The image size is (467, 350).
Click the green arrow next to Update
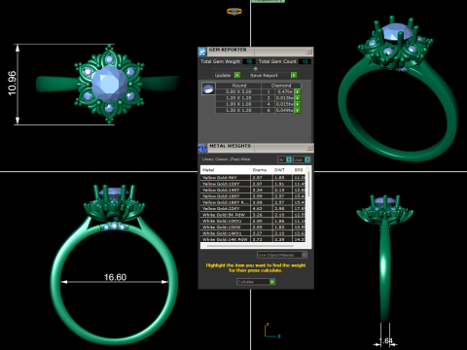pyautogui.click(x=237, y=75)
